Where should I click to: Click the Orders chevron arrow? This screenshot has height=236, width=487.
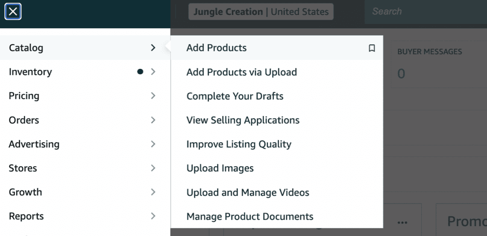pos(153,120)
